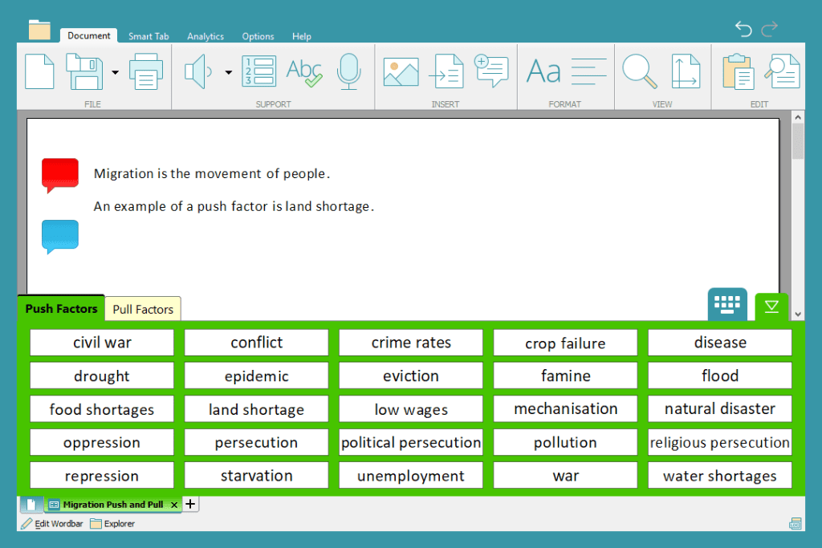Open the folder icon above the ribbon

pyautogui.click(x=39, y=30)
